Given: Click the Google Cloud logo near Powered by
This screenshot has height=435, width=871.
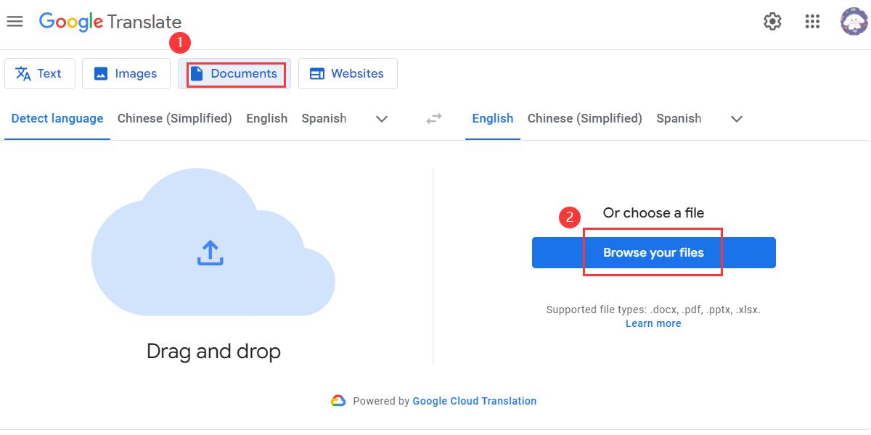Looking at the screenshot, I should coord(338,400).
